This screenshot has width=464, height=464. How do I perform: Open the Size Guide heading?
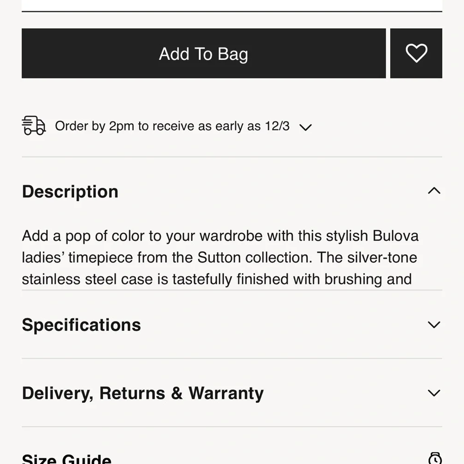coord(66,459)
